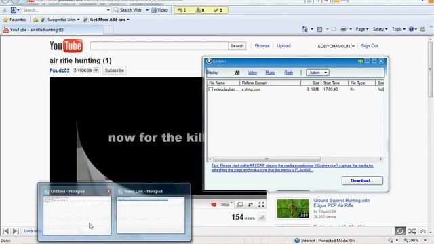434x244 pixels.
Task: Click the Subscribe button
Action: [115, 70]
